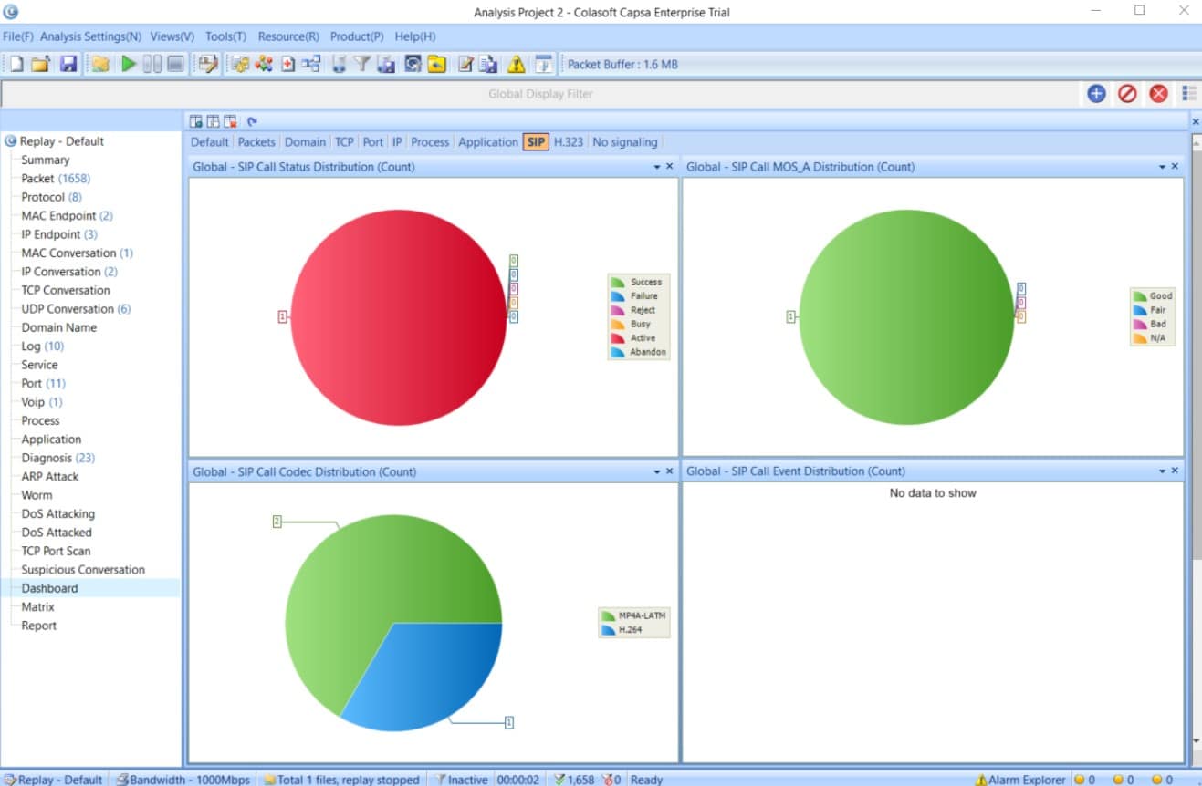Select Voip in the node tree

tap(34, 402)
